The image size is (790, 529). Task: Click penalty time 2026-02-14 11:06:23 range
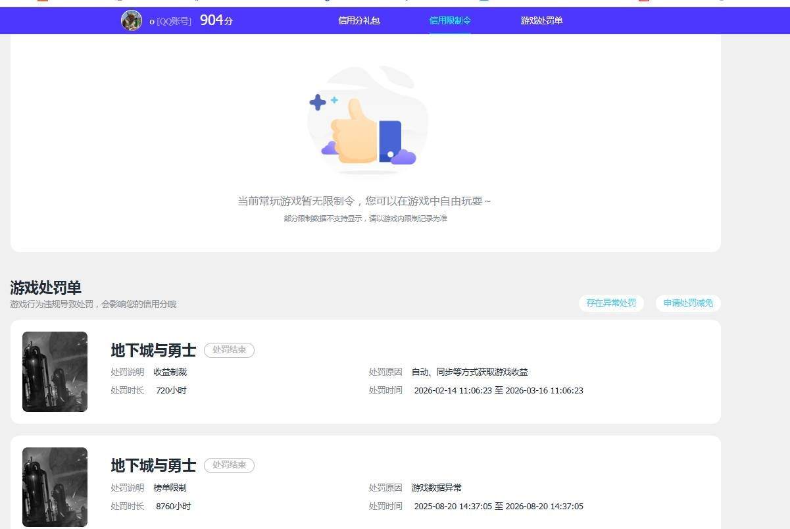pyautogui.click(x=499, y=391)
